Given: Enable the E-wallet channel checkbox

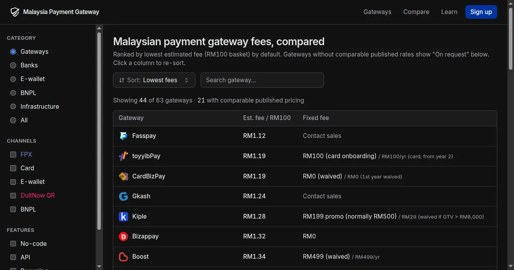Looking at the screenshot, I should coord(13,182).
